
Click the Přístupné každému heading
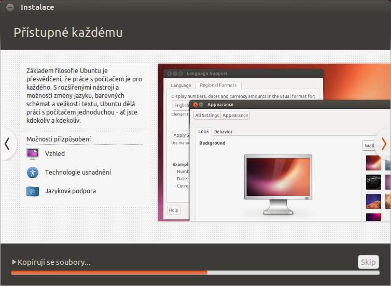pos(68,33)
